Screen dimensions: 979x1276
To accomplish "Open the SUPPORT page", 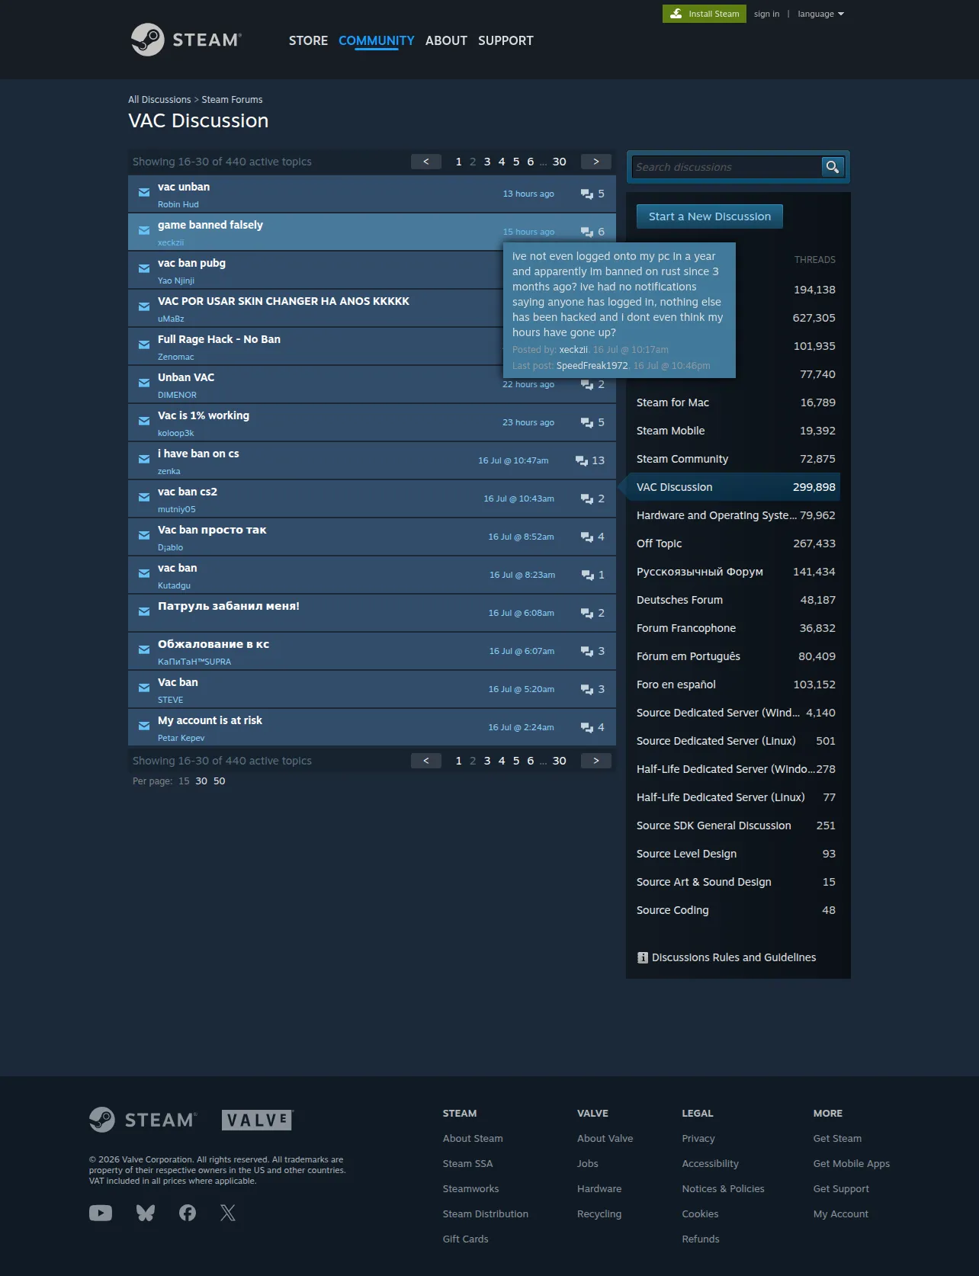I will [x=506, y=40].
